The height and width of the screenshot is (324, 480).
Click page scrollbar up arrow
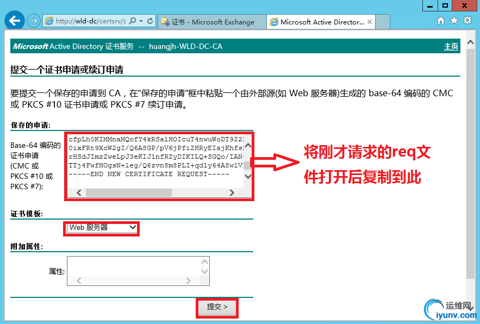point(471,42)
